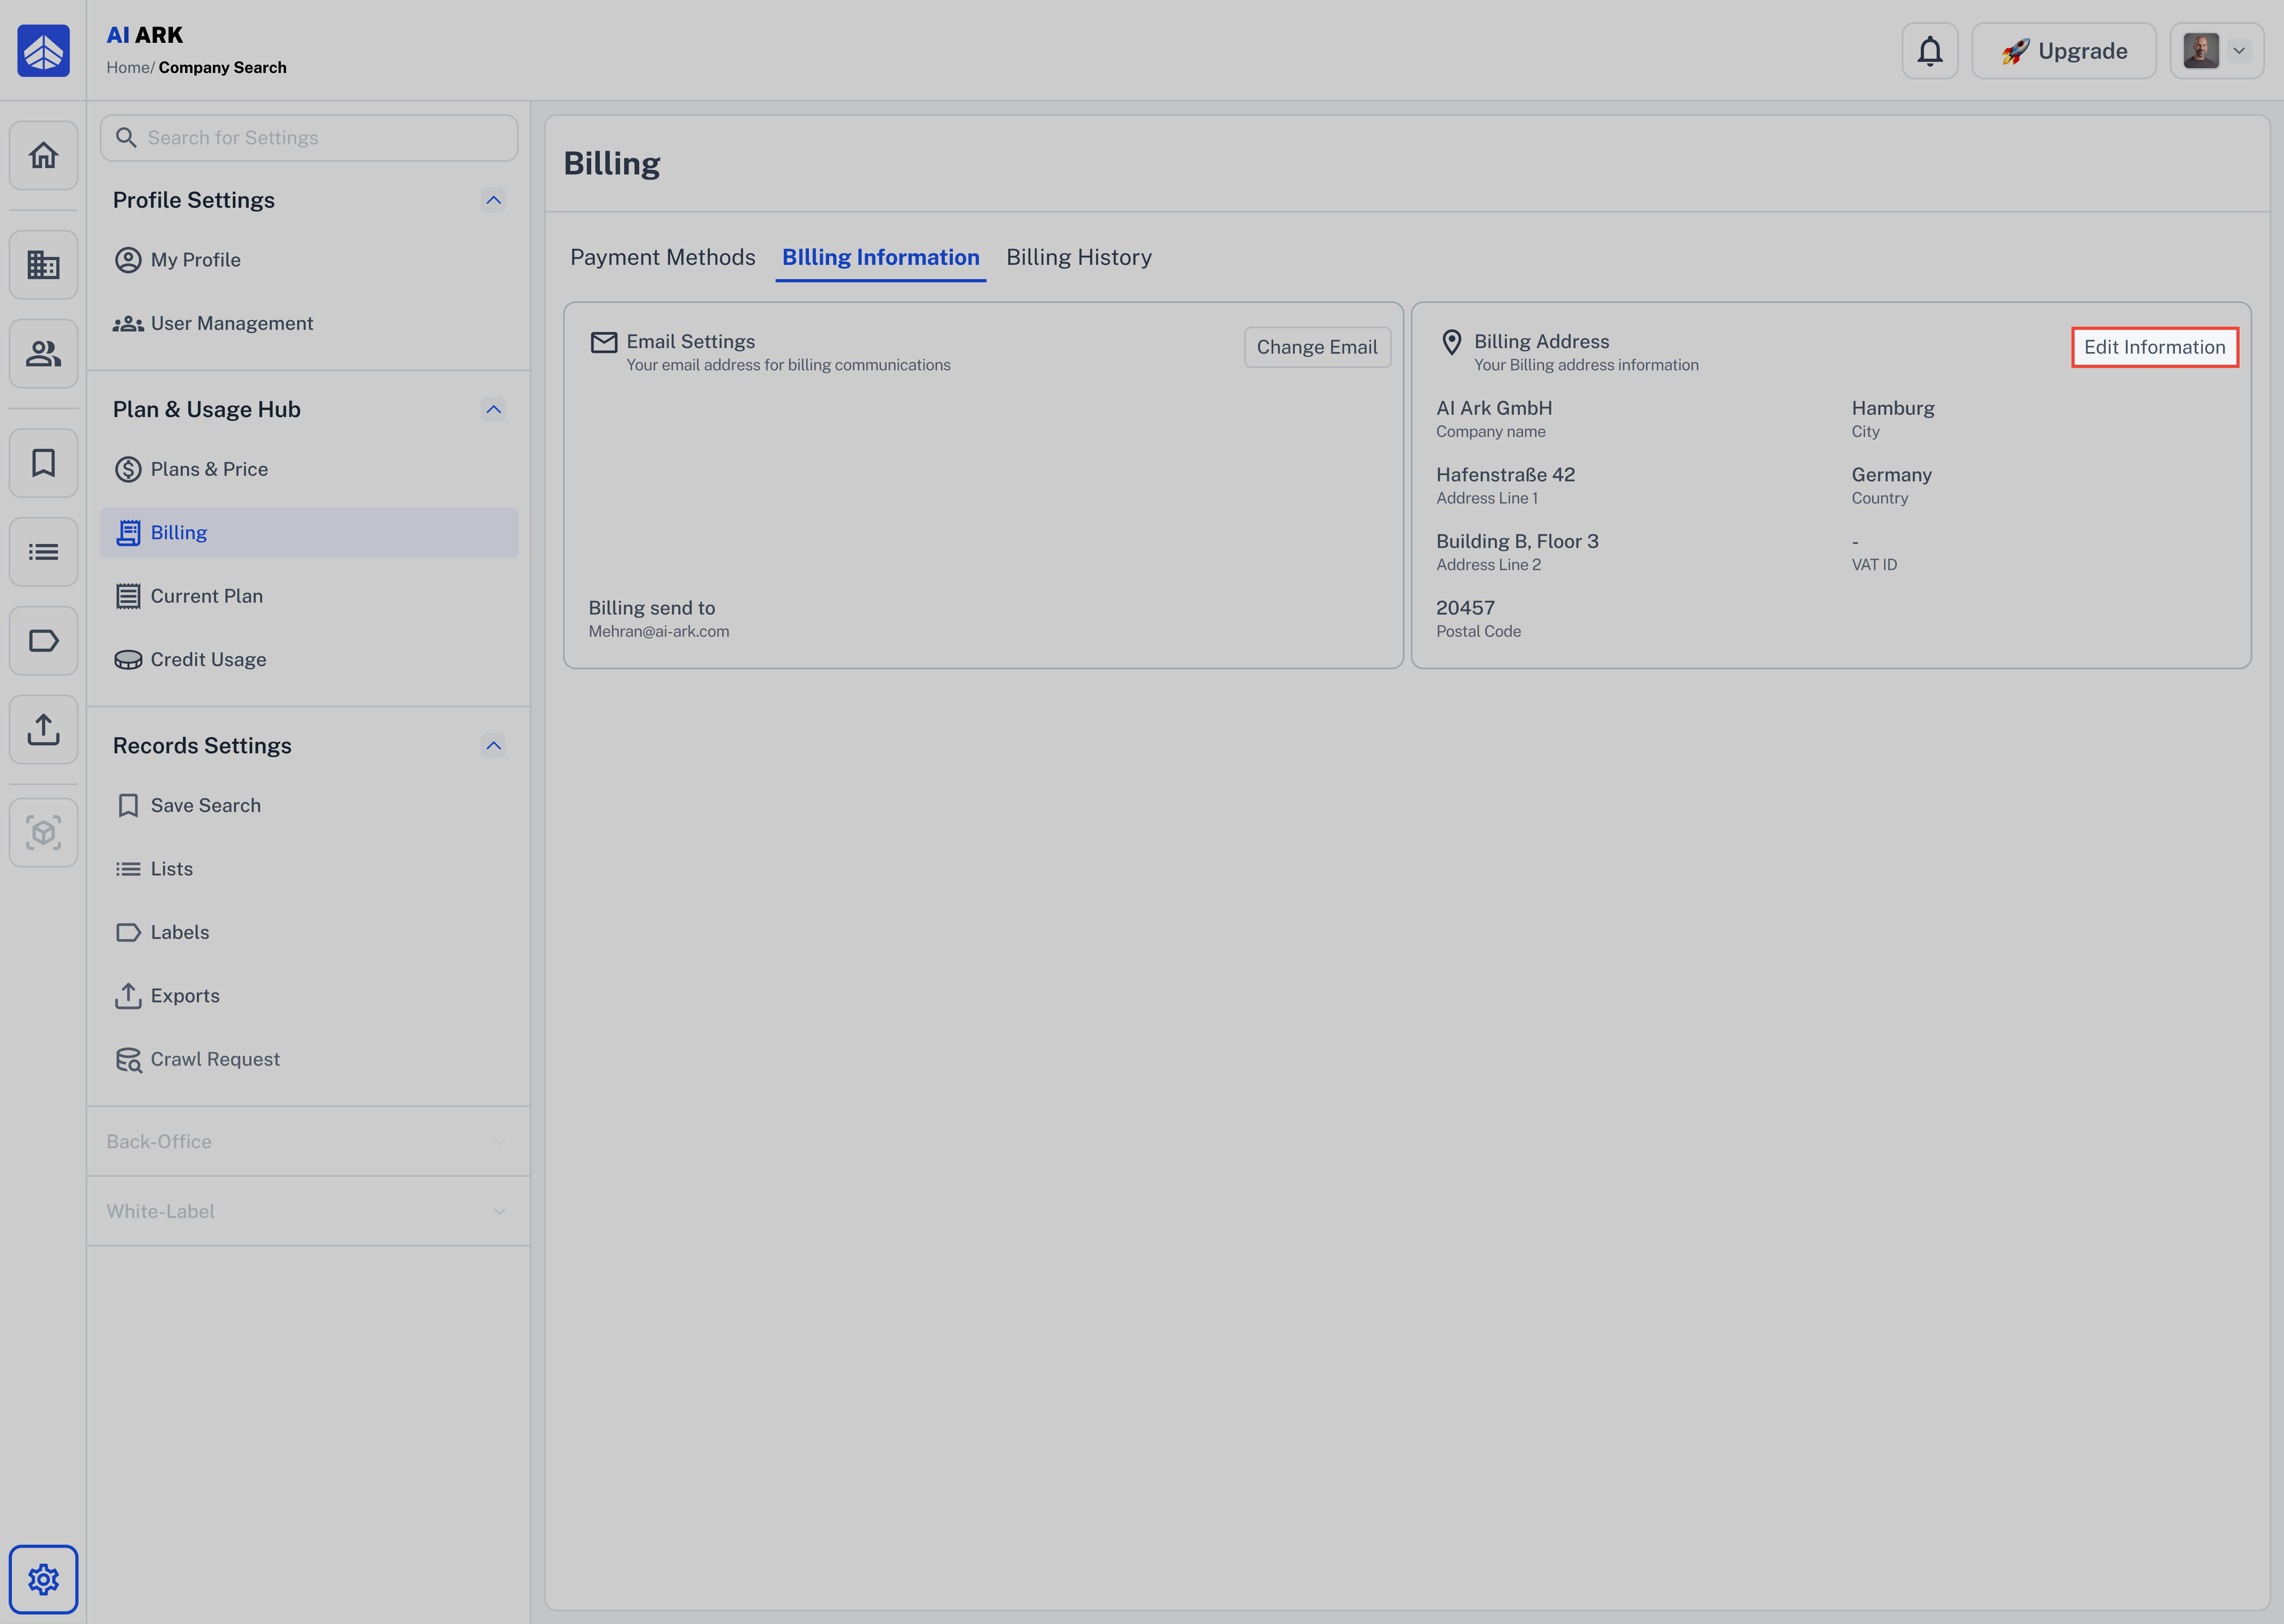Open User Management settings

click(309, 323)
